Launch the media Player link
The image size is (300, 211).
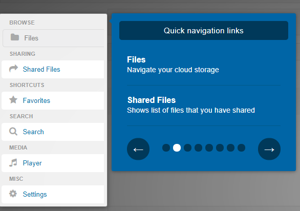point(53,163)
